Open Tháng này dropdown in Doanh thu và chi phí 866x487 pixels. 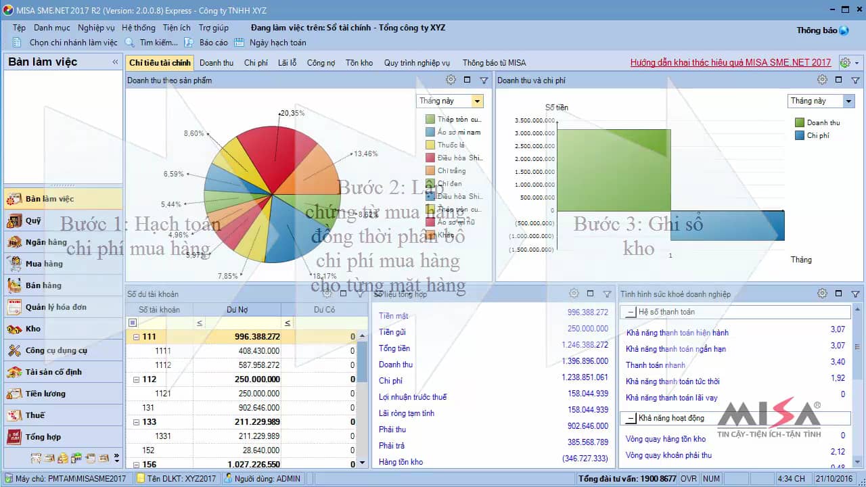point(849,101)
